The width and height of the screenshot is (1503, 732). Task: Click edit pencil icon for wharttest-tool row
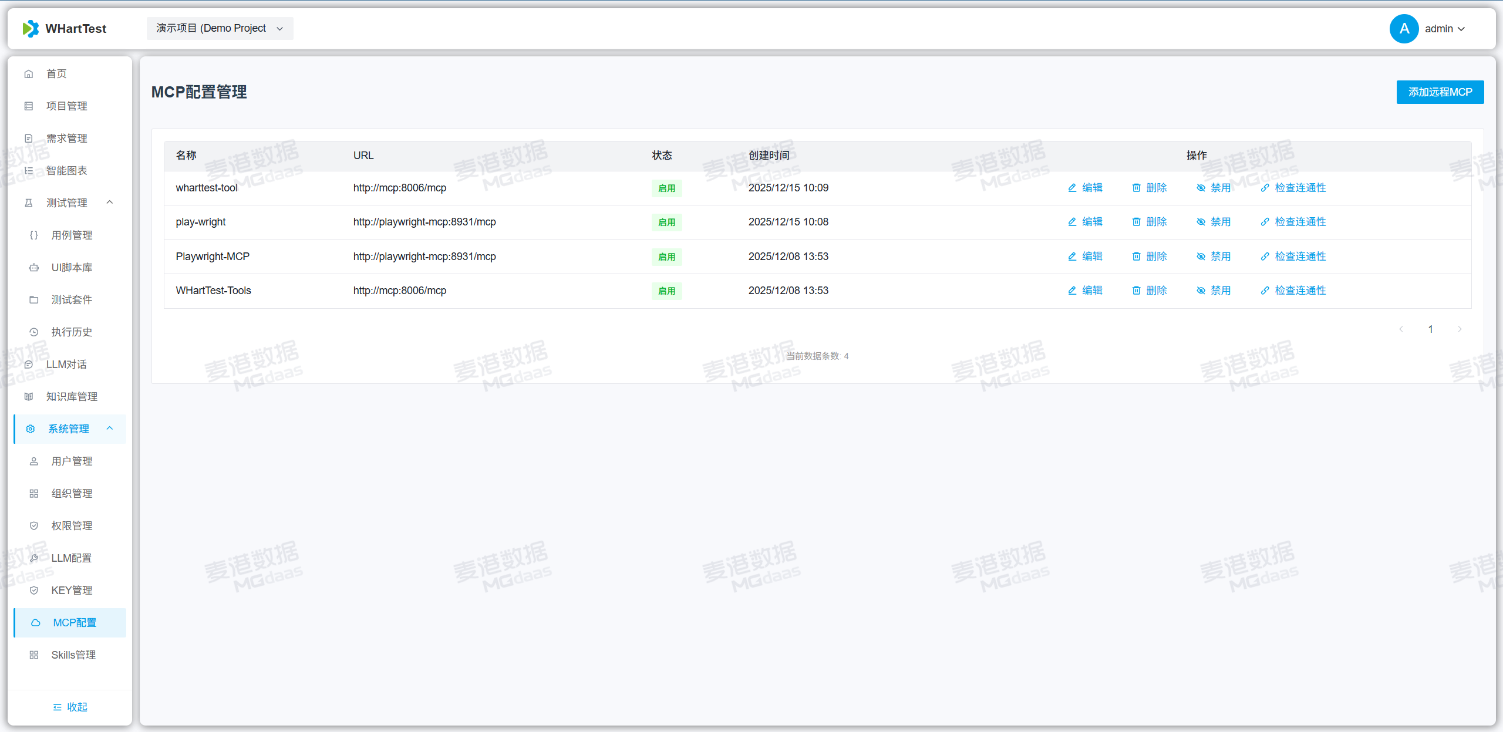(1072, 188)
